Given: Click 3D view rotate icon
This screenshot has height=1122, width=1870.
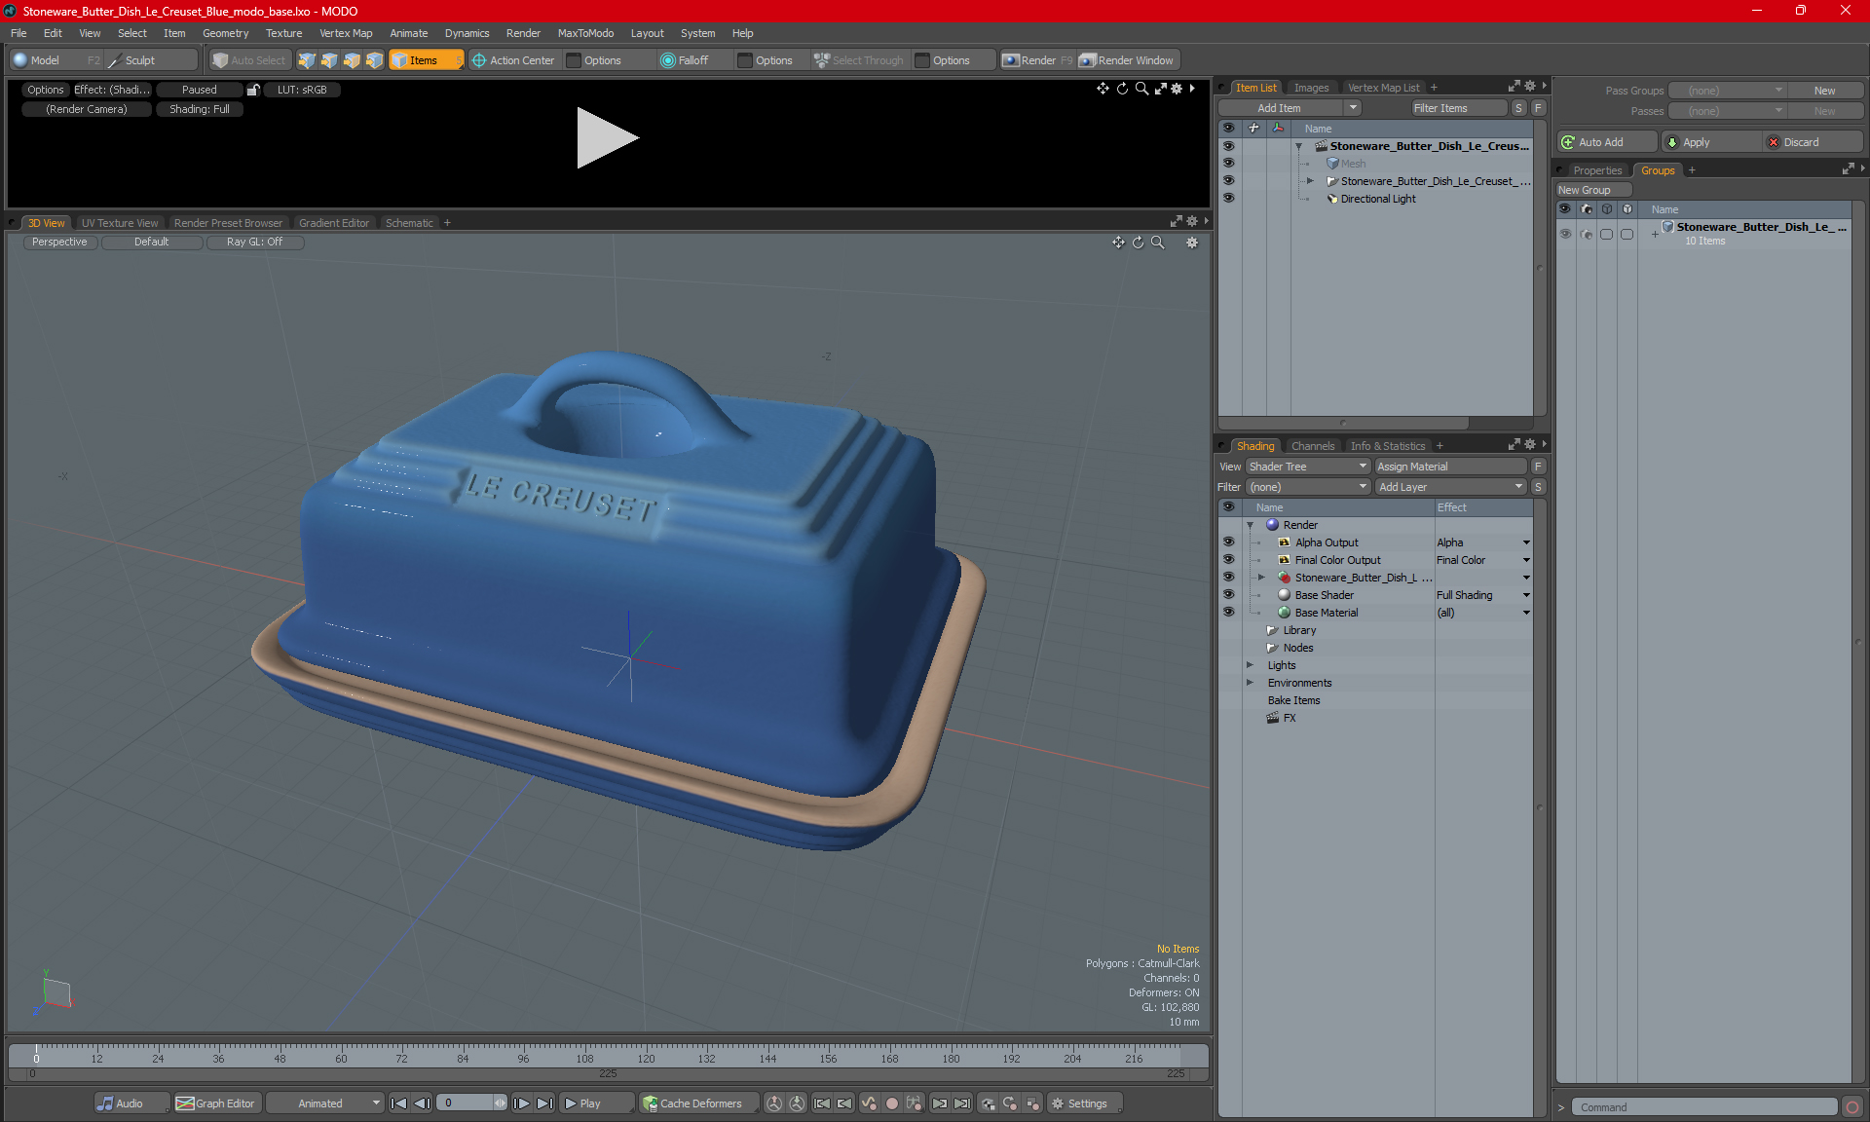Looking at the screenshot, I should [x=1138, y=243].
